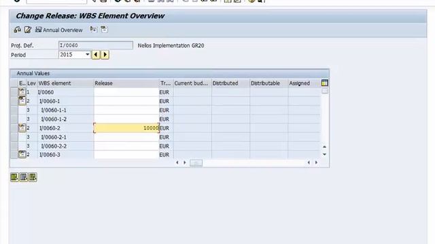Click the Distributable column header
This screenshot has width=435, height=244.
coord(268,83)
